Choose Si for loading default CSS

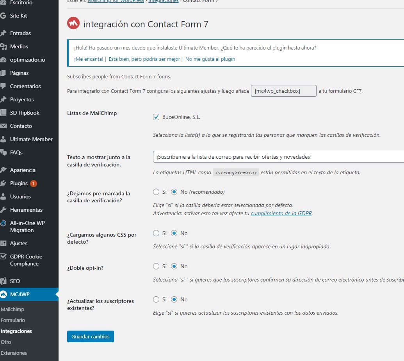[x=156, y=233]
